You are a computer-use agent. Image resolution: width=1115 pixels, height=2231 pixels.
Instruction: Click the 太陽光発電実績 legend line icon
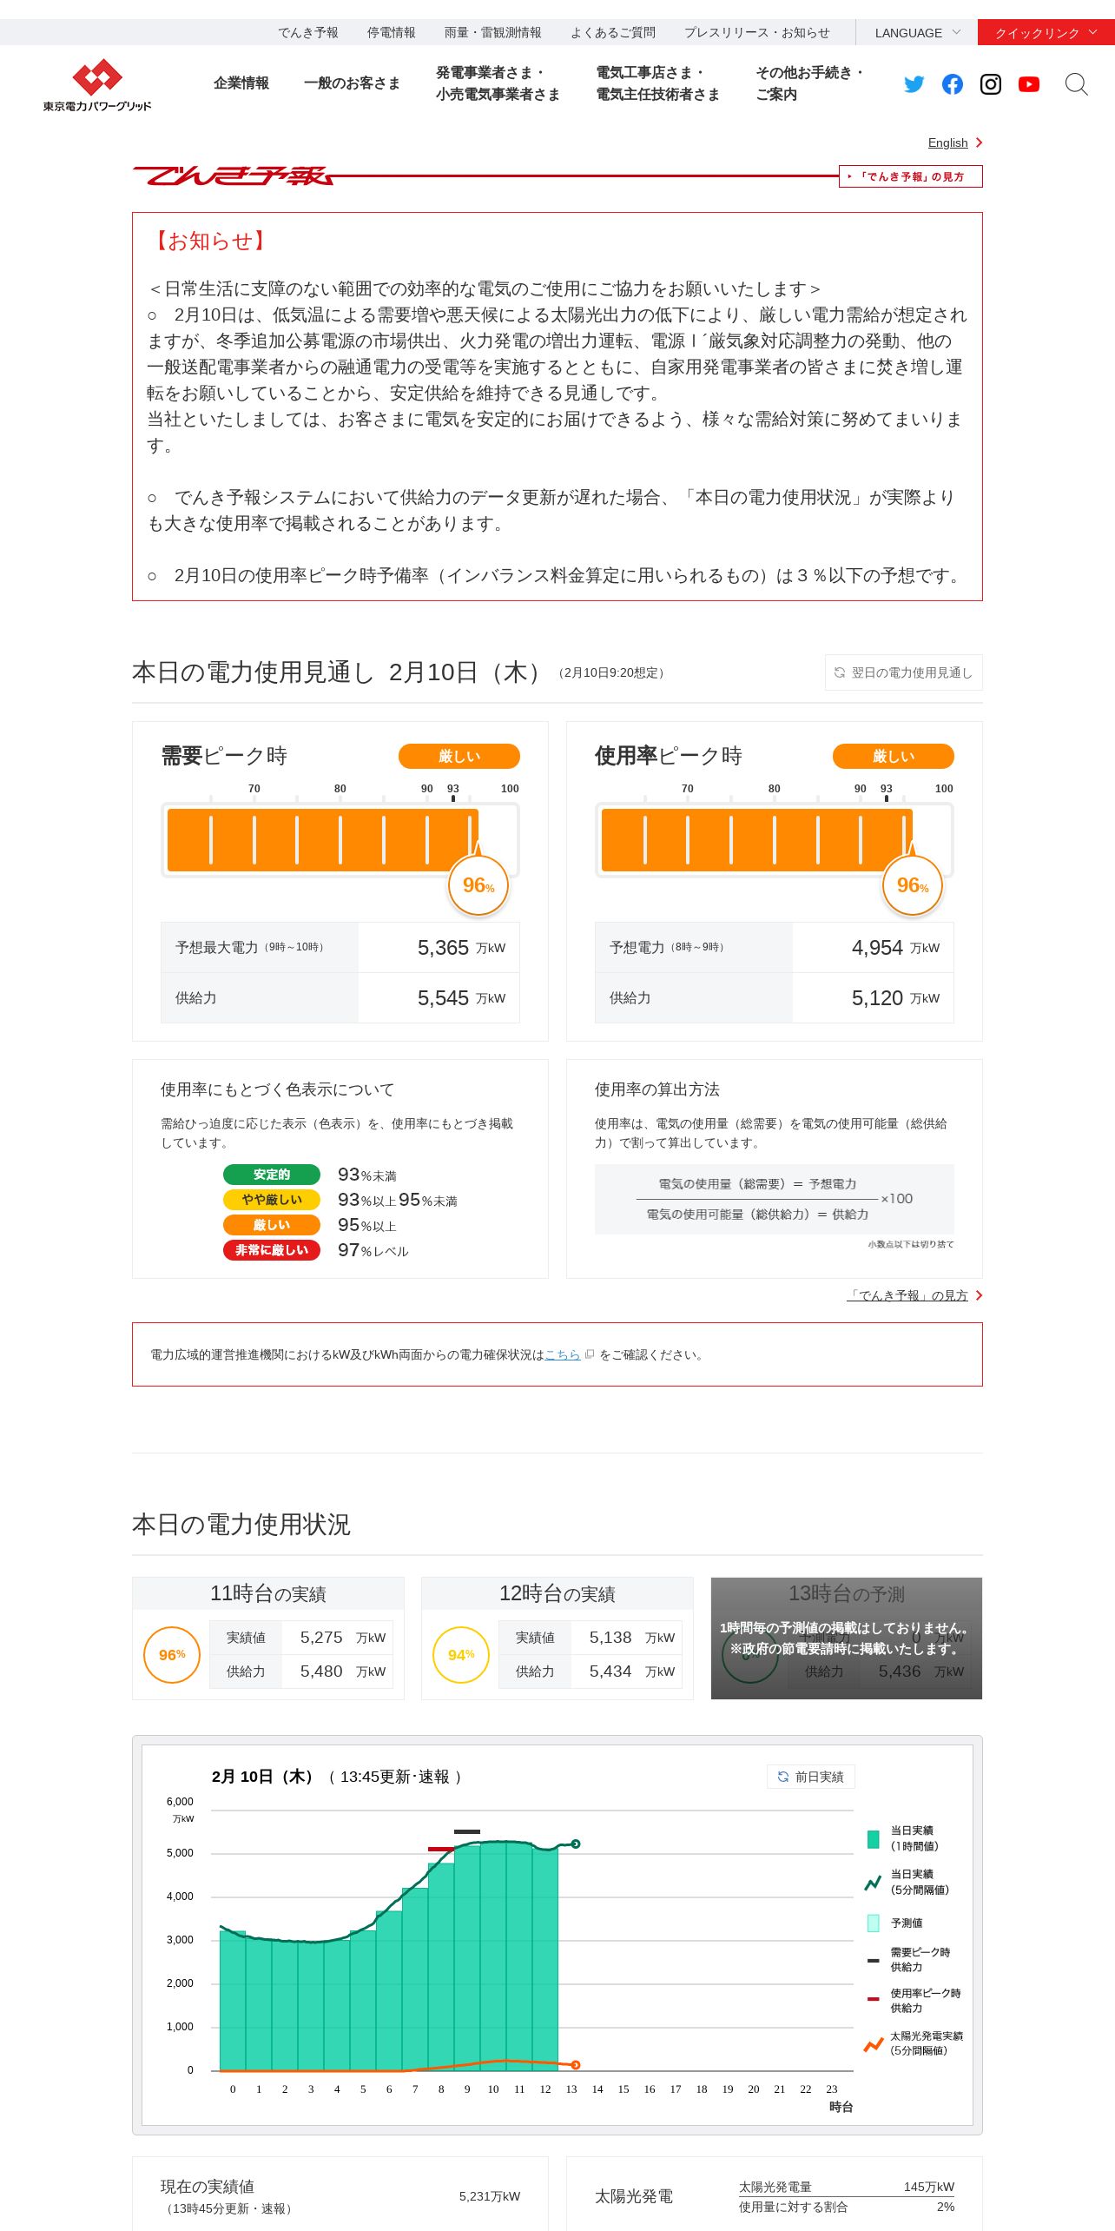(x=874, y=2044)
